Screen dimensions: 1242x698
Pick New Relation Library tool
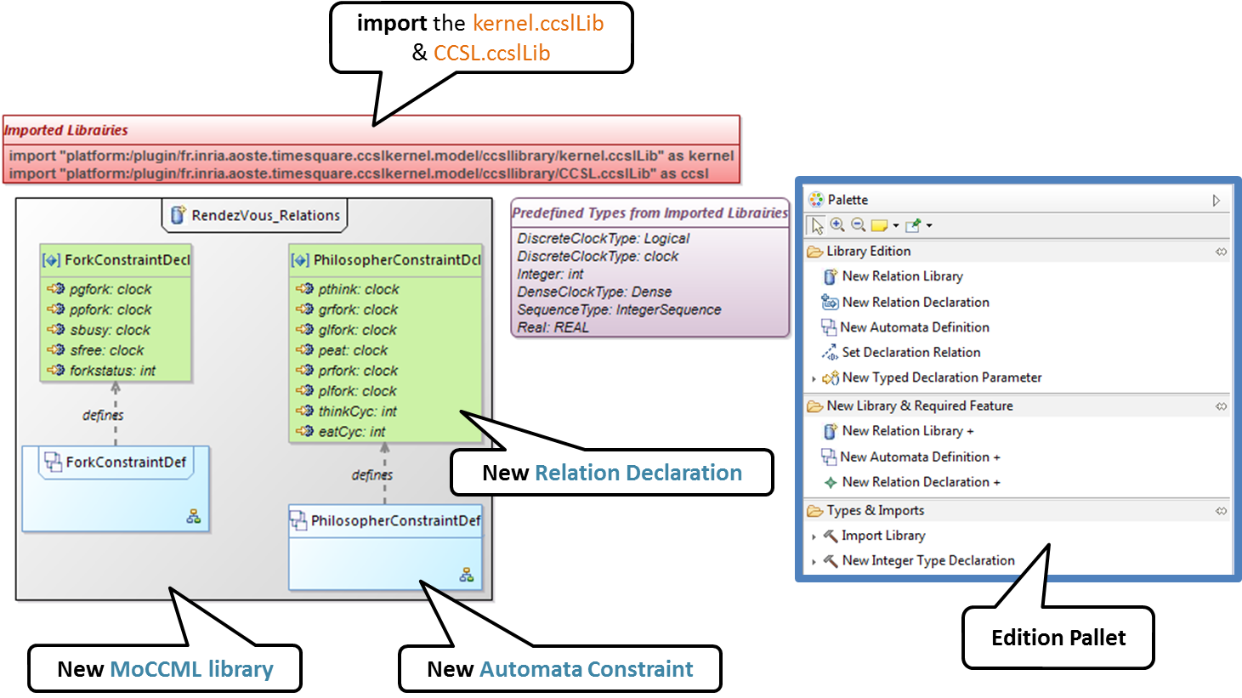tap(902, 276)
